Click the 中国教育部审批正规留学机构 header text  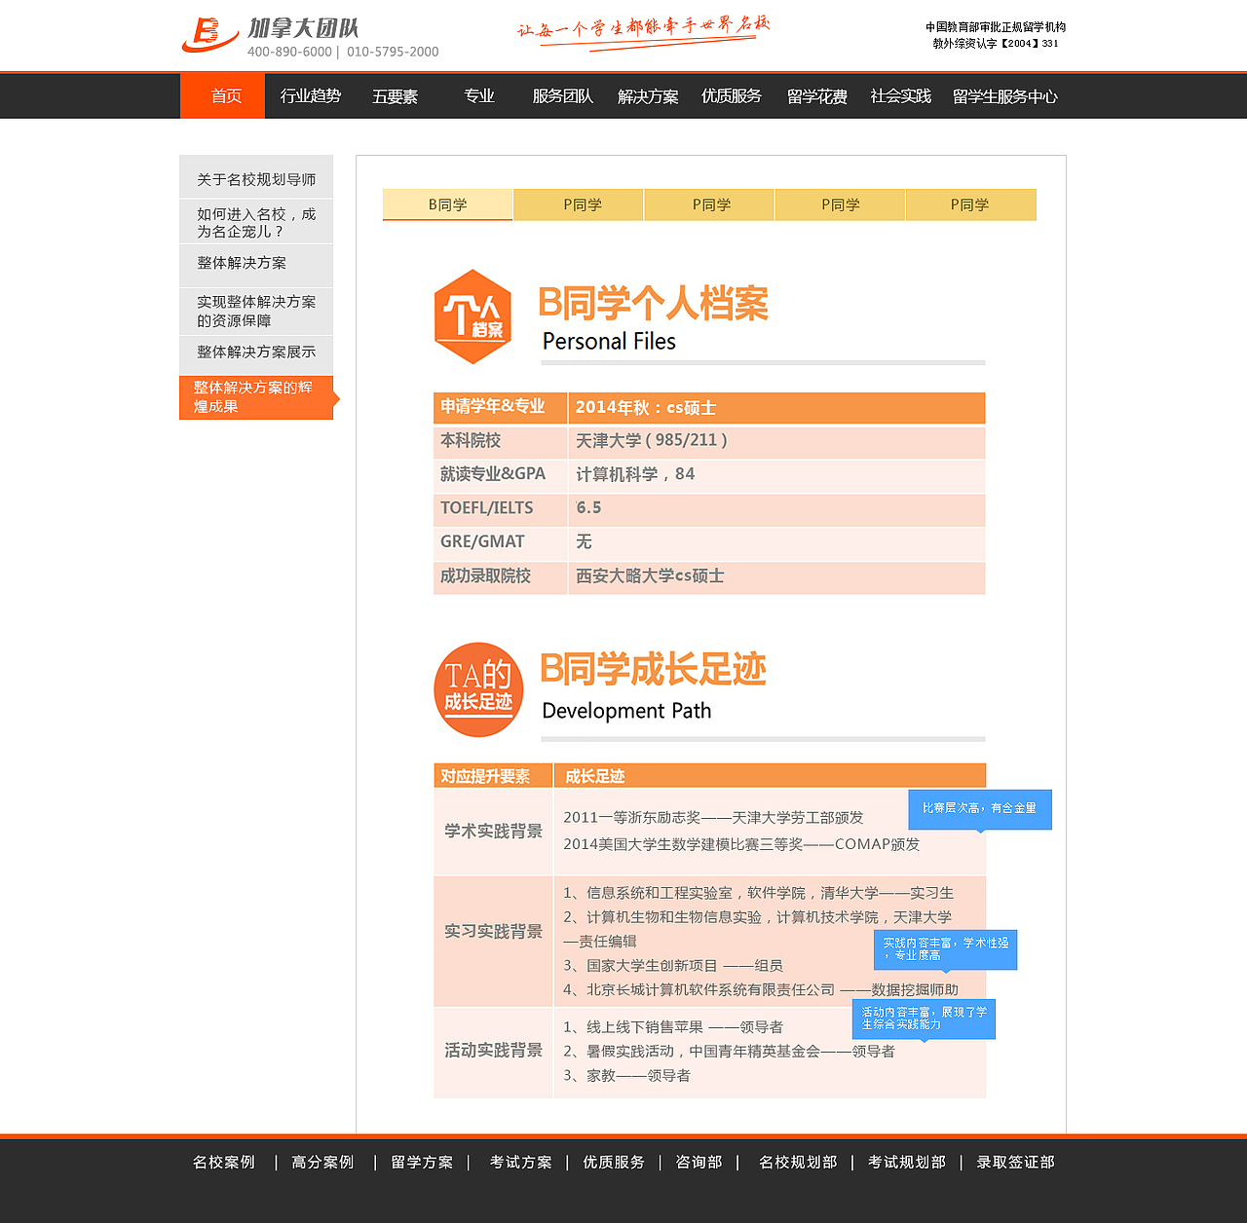[x=996, y=27]
